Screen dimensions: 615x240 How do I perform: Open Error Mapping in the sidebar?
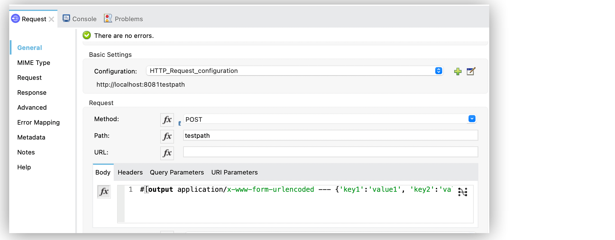38,122
